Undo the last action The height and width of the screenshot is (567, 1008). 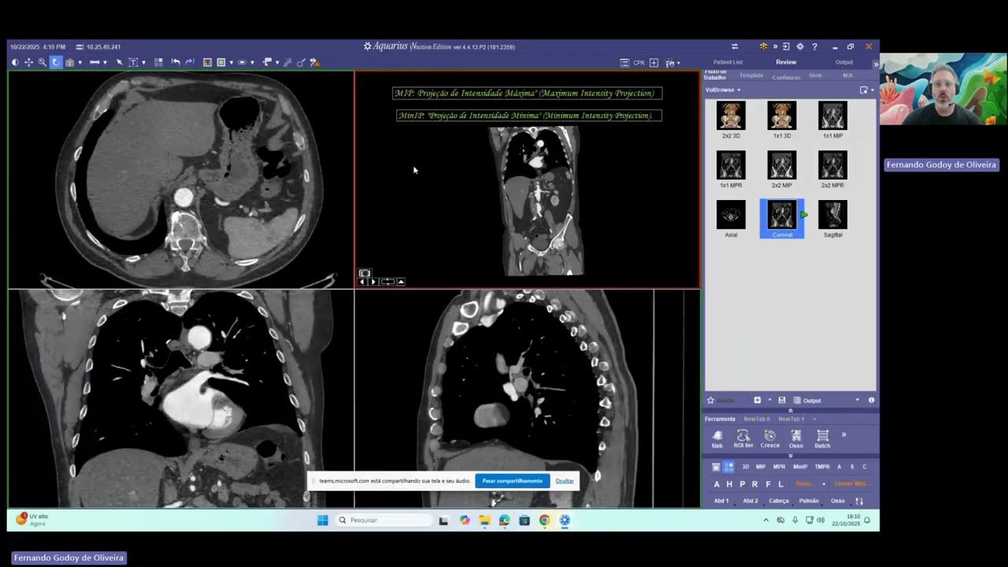tap(176, 62)
